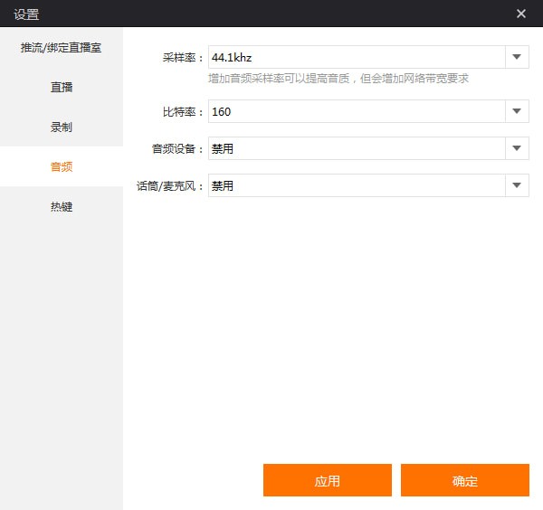Select the 音频 tab in sidebar
The width and height of the screenshot is (543, 510).
pos(62,166)
